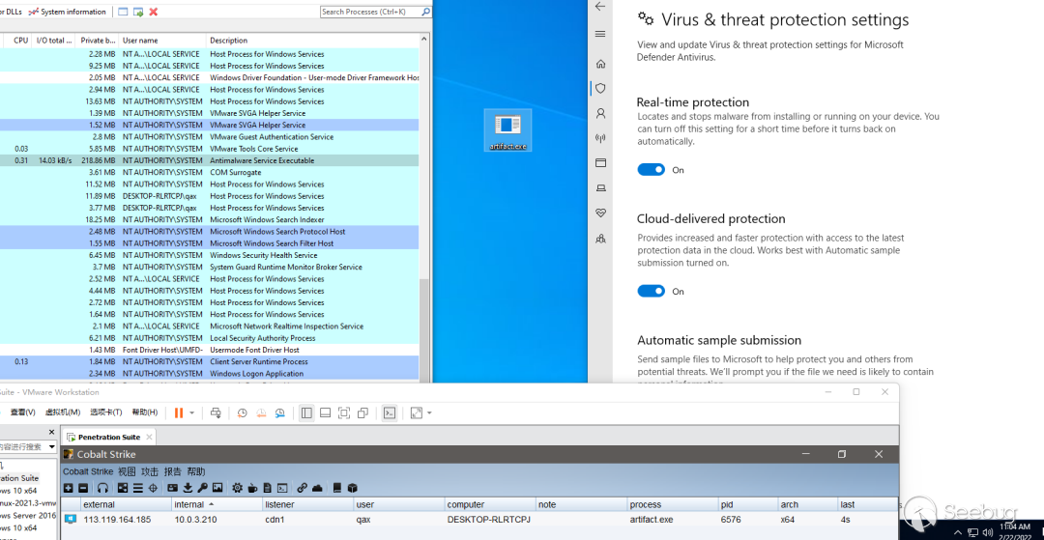Select the Penetration Suite VM tab

[109, 437]
